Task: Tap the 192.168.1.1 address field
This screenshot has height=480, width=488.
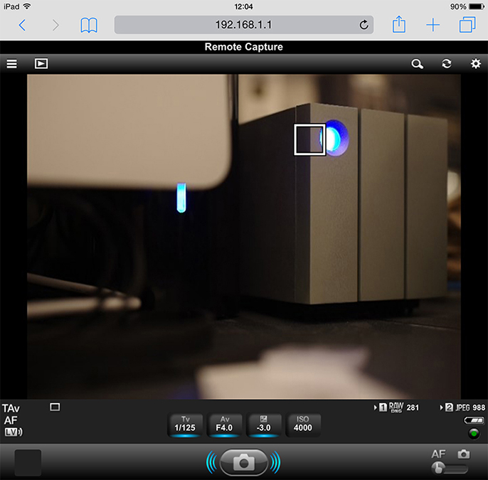Action: coord(244,25)
